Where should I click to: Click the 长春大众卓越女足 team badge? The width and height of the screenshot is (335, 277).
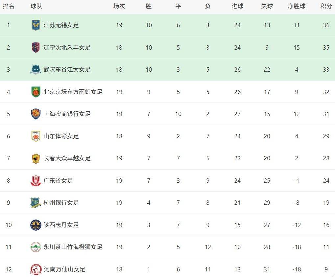point(36,158)
